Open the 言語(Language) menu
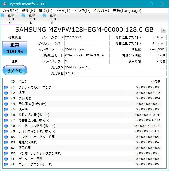 coord(127,11)
